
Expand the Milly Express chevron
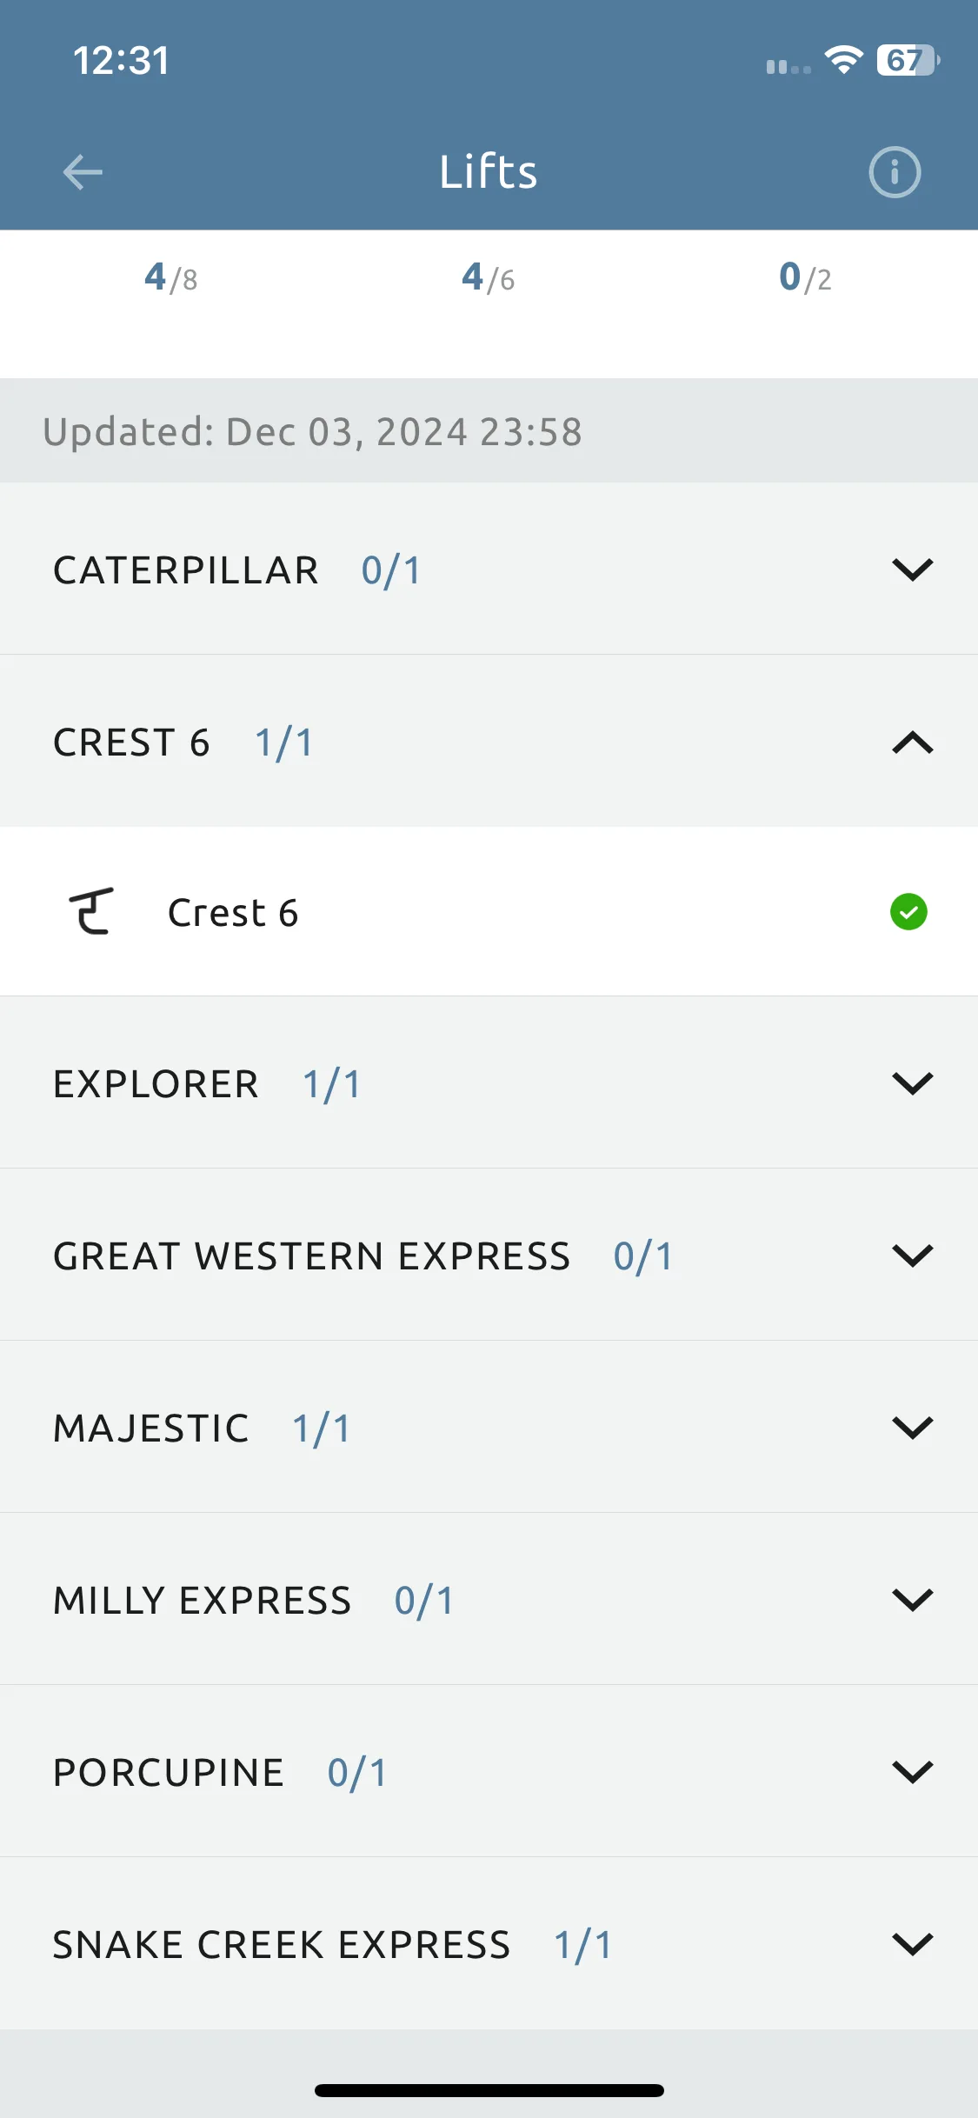(913, 1600)
